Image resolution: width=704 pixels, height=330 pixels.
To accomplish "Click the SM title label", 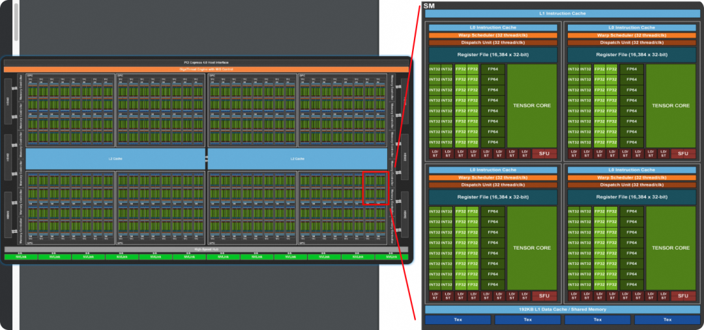I will point(429,5).
